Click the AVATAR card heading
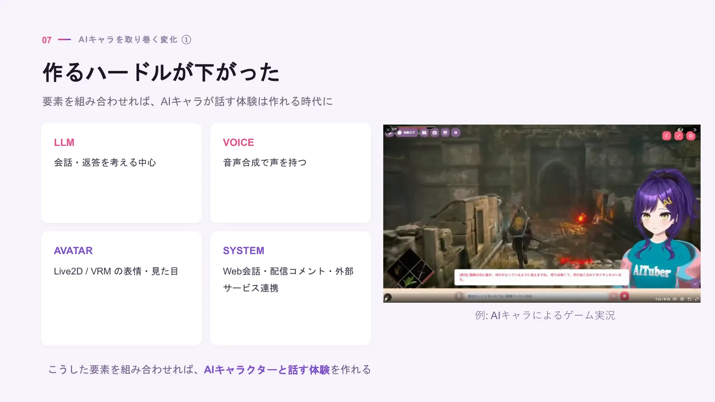 pos(73,251)
